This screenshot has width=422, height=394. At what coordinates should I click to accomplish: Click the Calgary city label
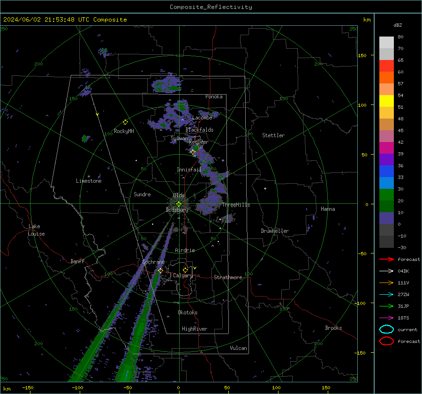(183, 275)
